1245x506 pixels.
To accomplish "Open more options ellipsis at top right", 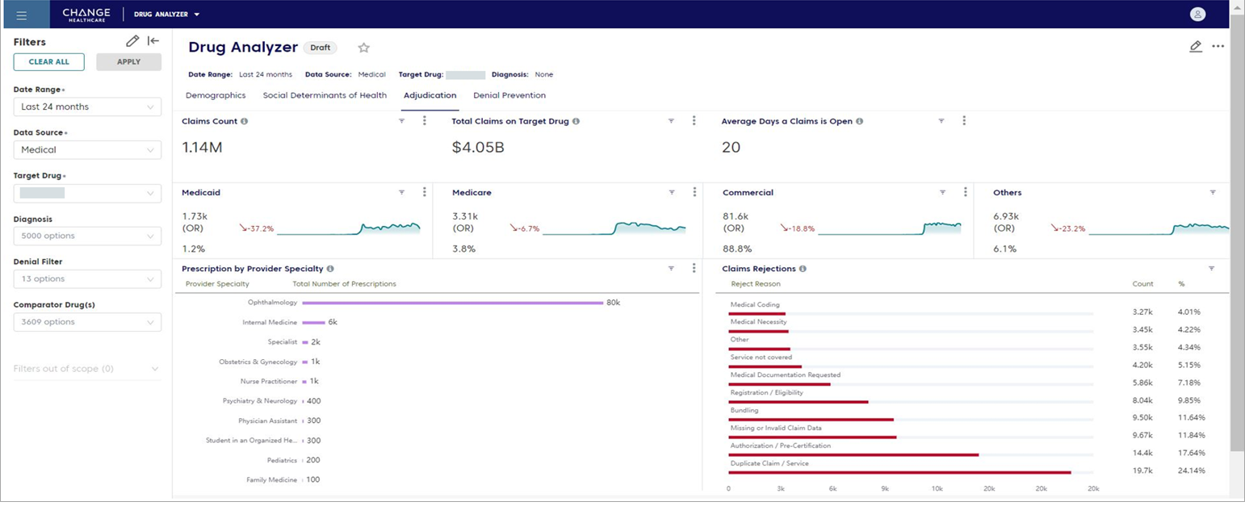I will point(1218,47).
